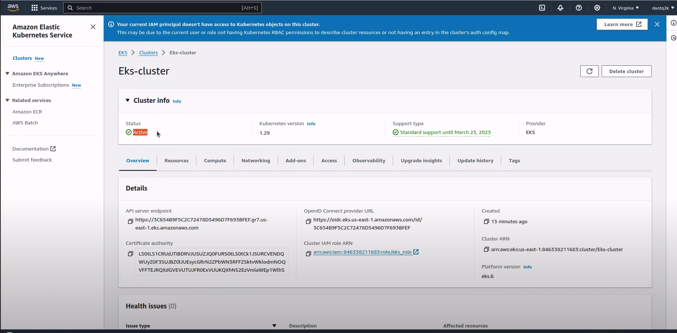Switch to the Compute tab
The height and width of the screenshot is (333, 677).
click(215, 160)
